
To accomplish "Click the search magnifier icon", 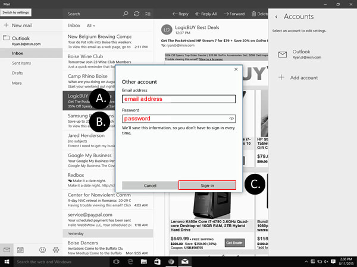I will [x=125, y=14].
